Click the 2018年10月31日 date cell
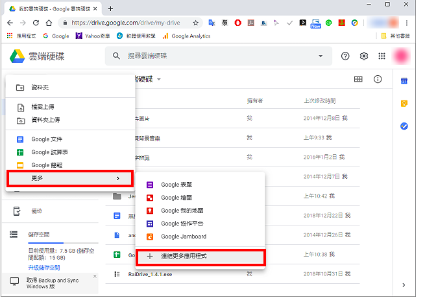The height and width of the screenshot is (300, 425). click(x=327, y=273)
